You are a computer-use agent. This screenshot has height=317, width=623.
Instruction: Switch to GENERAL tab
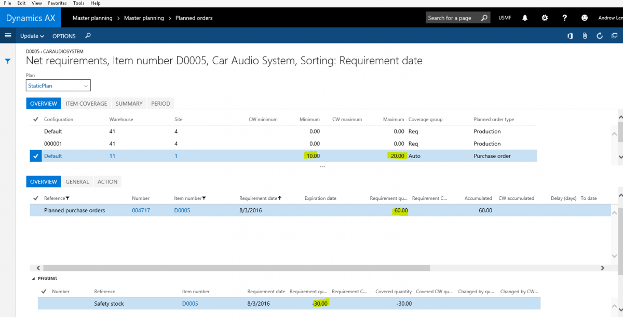click(x=77, y=182)
